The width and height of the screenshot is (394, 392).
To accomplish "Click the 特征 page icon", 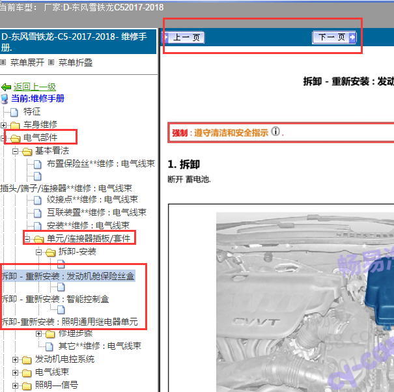I will (14, 112).
